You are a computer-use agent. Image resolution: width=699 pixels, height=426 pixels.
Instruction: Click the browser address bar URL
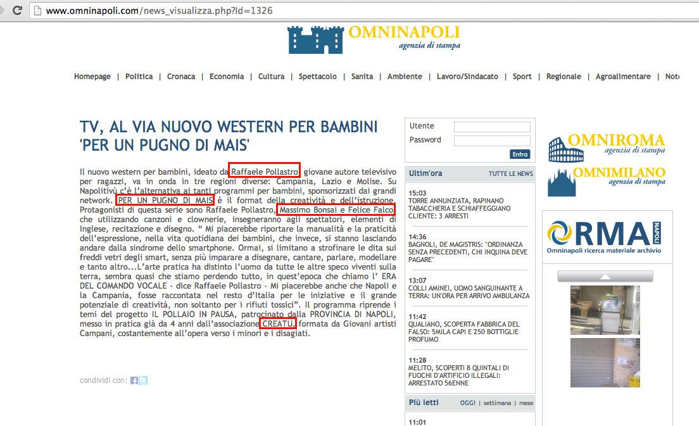[x=159, y=10]
